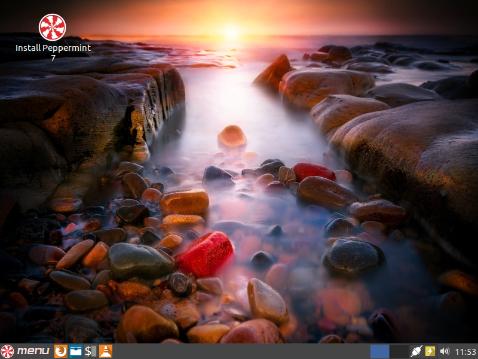Image resolution: width=478 pixels, height=359 pixels.
Task: Click the clock showing 11:53
Action: 465,351
